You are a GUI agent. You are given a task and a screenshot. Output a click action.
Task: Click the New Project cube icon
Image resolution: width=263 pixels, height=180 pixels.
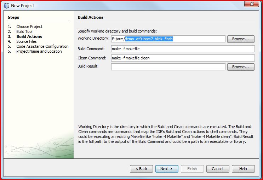[x=6, y=6]
